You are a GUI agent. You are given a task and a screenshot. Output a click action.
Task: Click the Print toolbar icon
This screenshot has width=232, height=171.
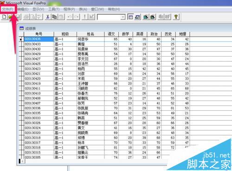pyautogui.click(x=26, y=17)
